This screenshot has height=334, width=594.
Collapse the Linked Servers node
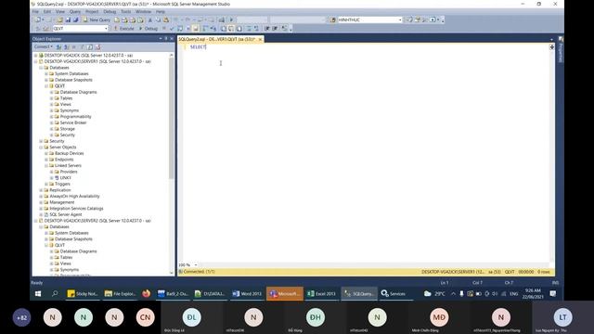46,165
